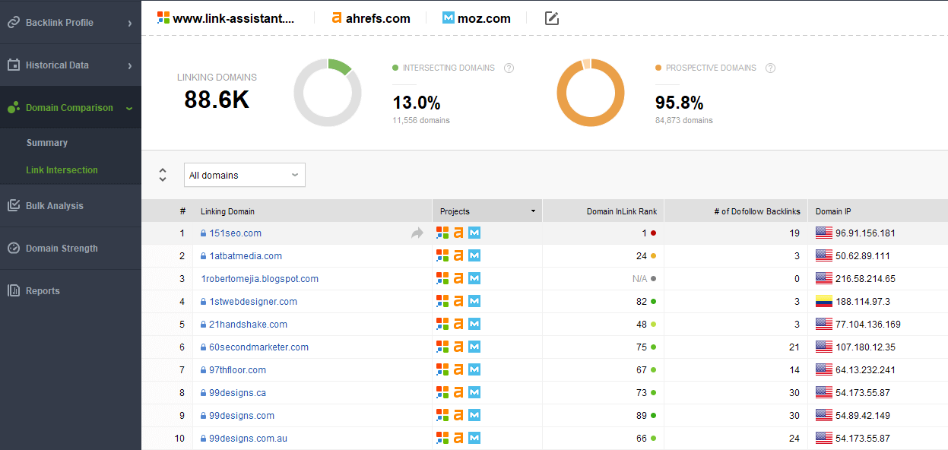Select the ahrefs.com domain tab
948x450 pixels.
point(371,18)
